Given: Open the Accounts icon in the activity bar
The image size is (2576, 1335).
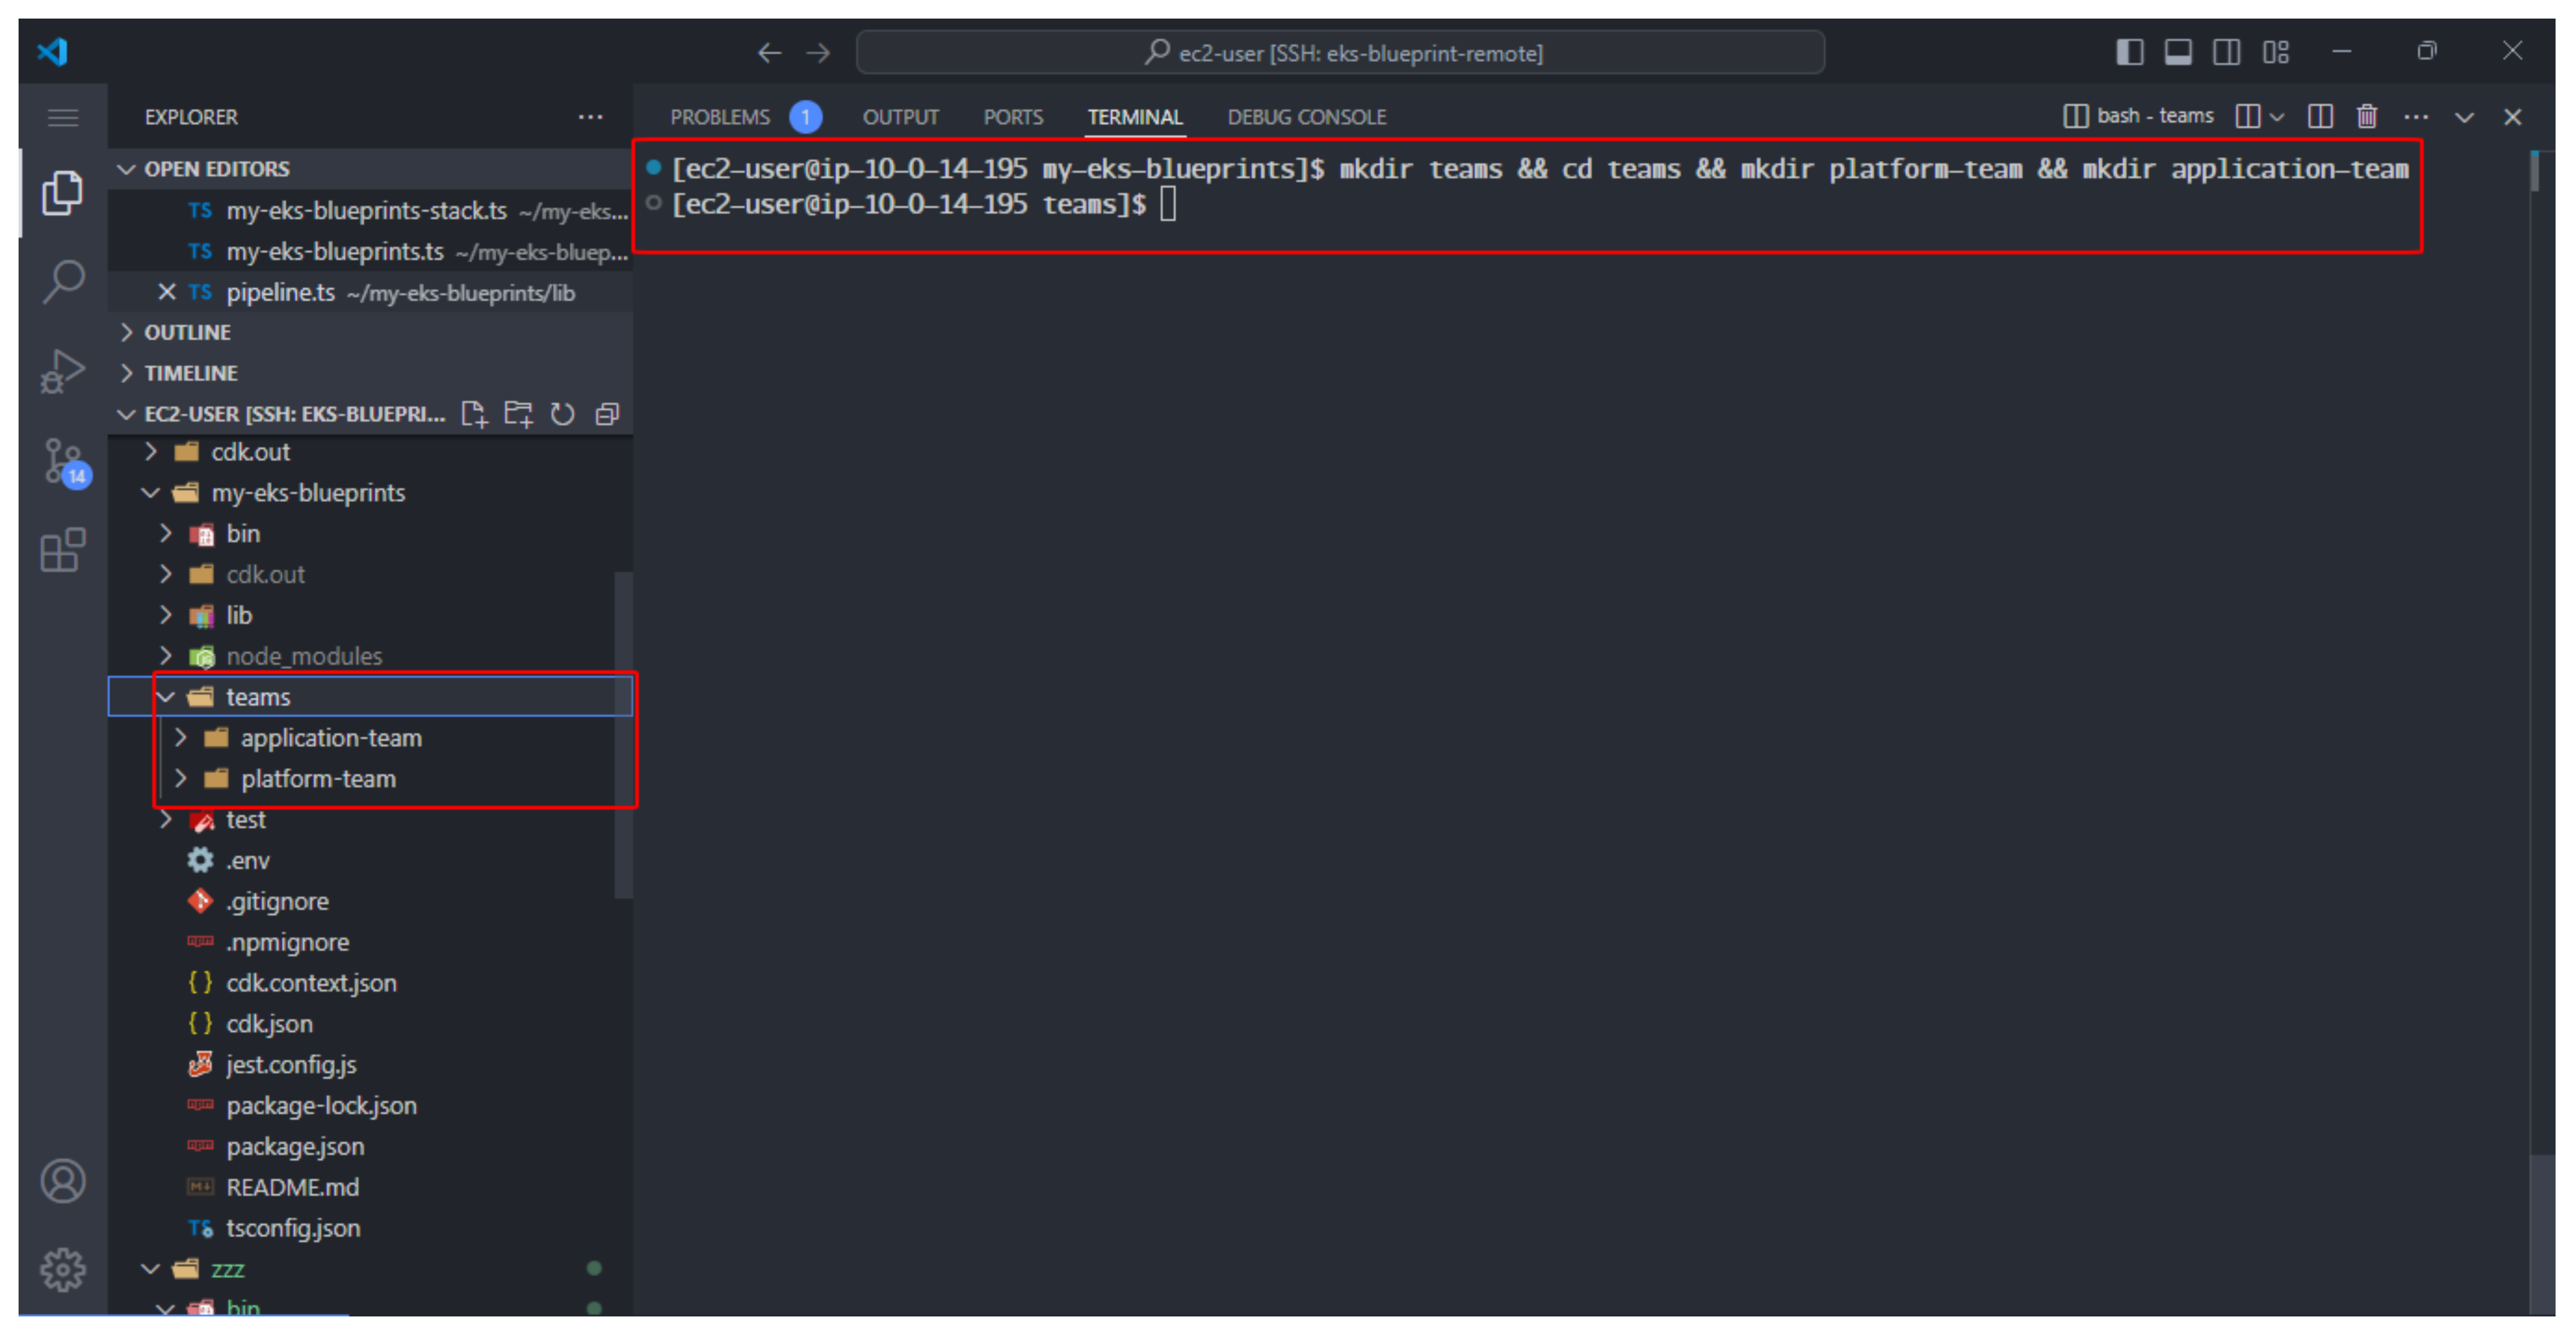Looking at the screenshot, I should click(x=63, y=1180).
